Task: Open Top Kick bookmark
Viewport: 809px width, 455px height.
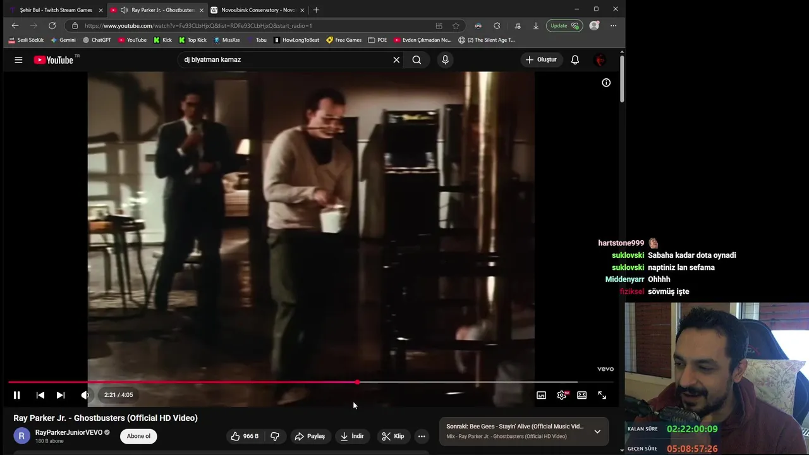Action: tap(193, 40)
